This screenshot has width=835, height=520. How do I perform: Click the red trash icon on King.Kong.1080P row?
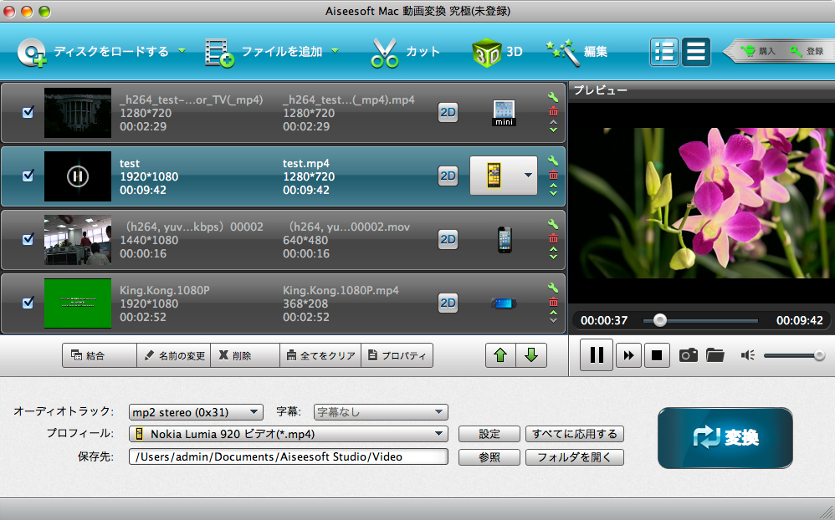(x=553, y=302)
